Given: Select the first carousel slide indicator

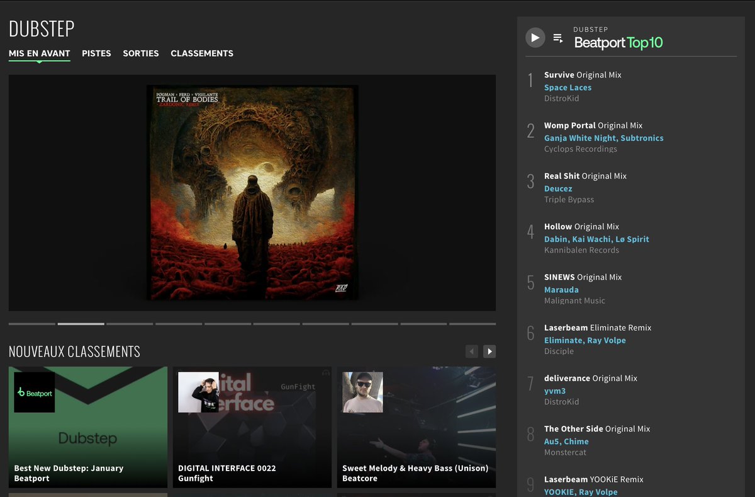Looking at the screenshot, I should [x=32, y=324].
